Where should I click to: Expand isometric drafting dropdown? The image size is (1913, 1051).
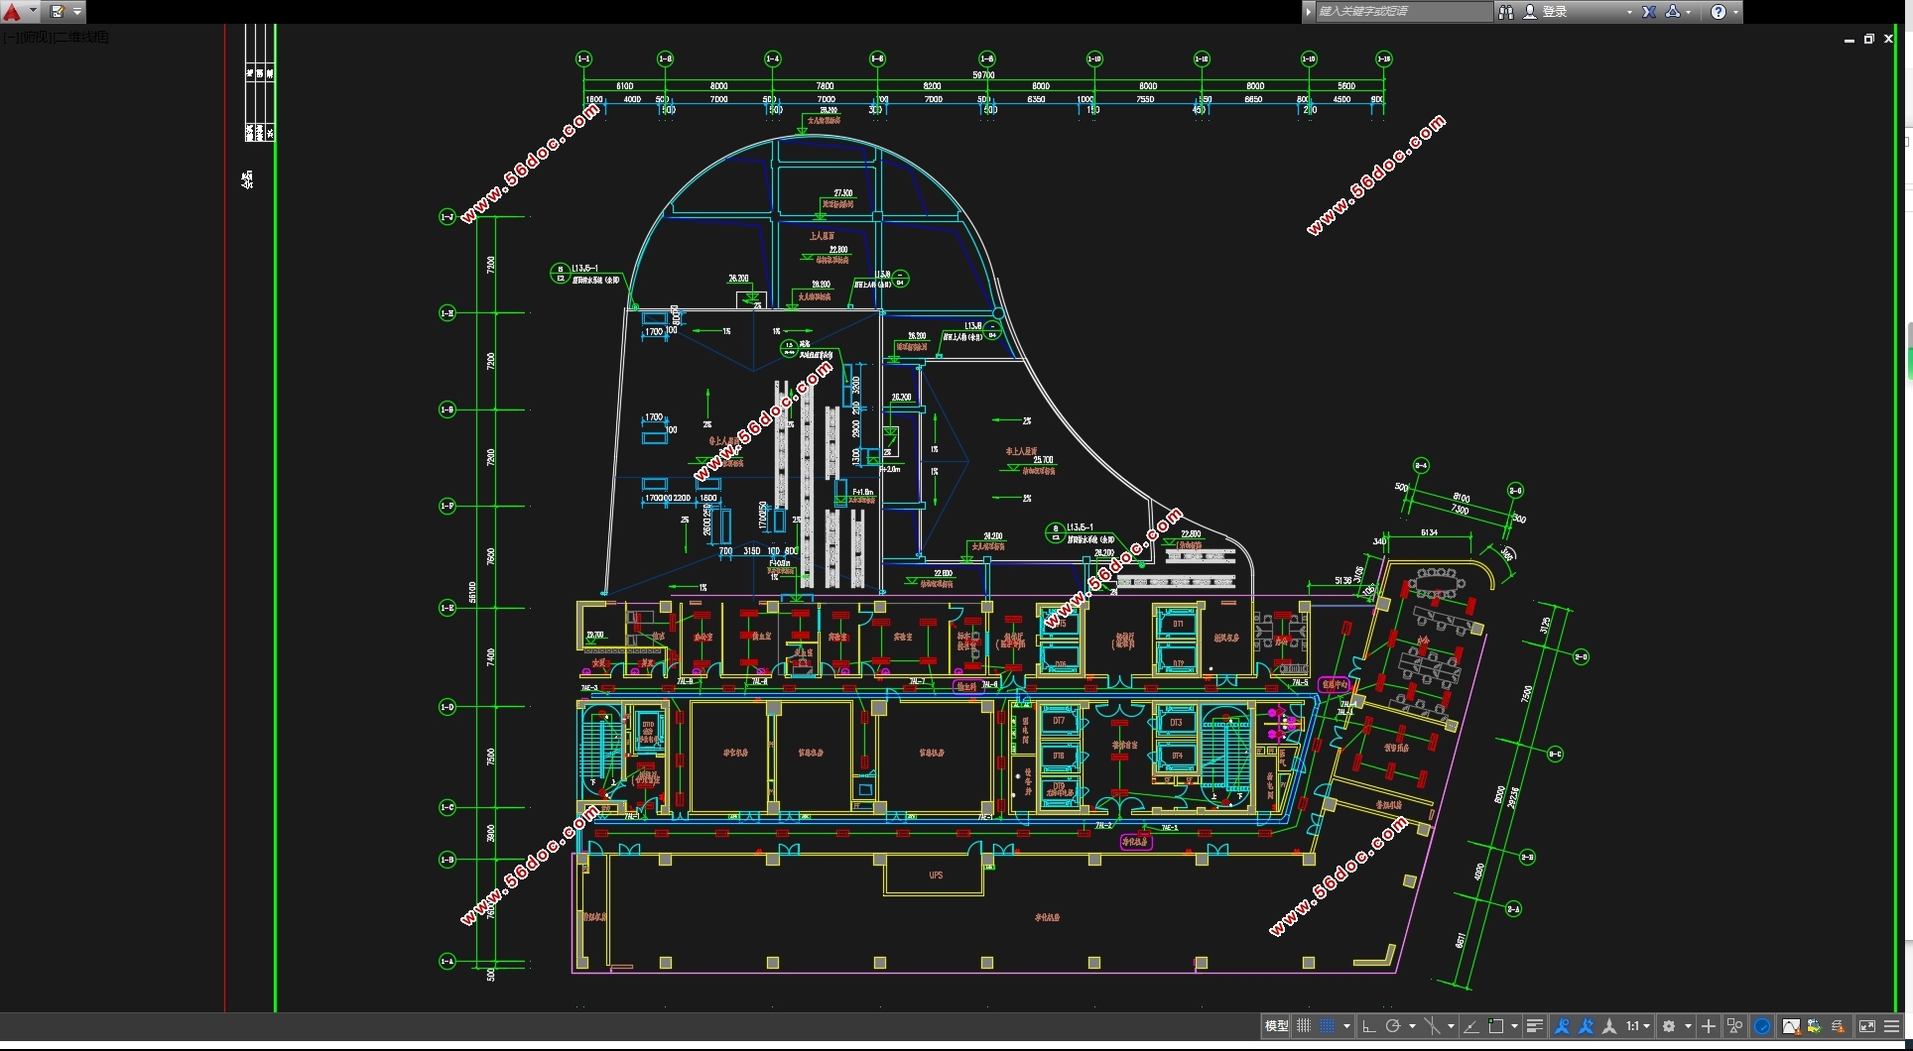[x=1451, y=1026]
